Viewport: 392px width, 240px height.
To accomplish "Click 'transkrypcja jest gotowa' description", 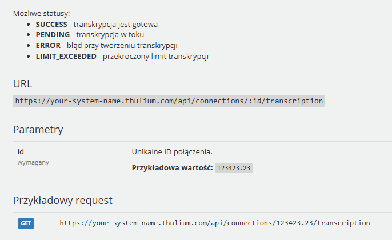I will tap(115, 25).
